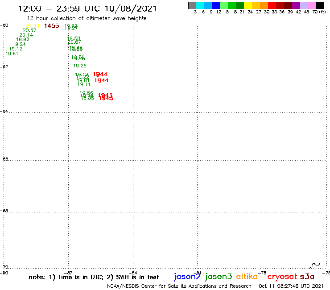Click the 19.12 wave height reading
330x290 pixels.
[x=16, y=49]
